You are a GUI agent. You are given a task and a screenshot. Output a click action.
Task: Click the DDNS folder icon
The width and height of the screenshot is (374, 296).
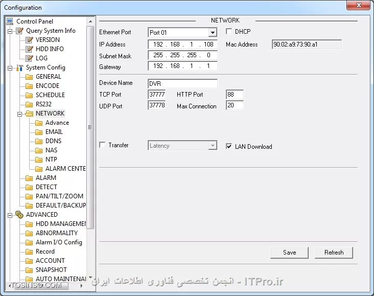(x=39, y=141)
